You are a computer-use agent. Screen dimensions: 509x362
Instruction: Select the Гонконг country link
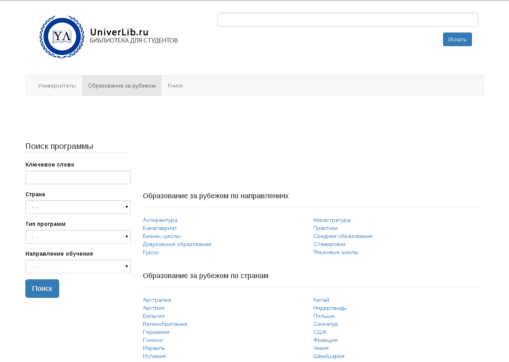(153, 340)
